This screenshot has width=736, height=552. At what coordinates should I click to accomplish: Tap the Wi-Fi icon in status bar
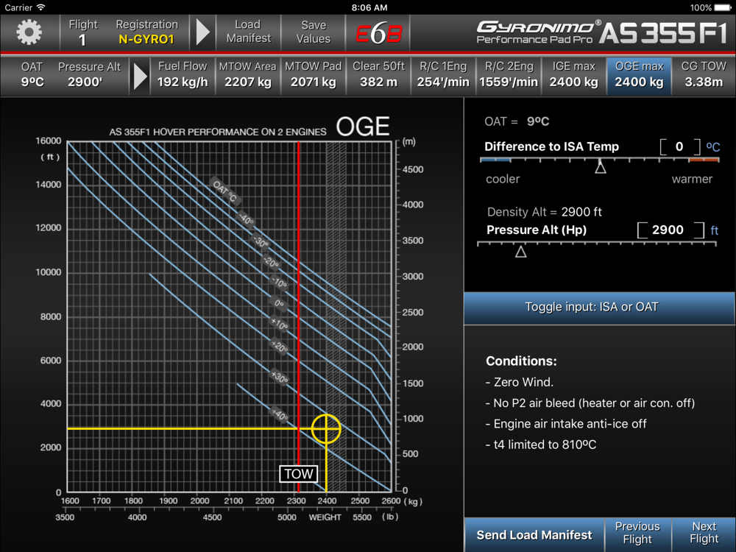coord(40,7)
